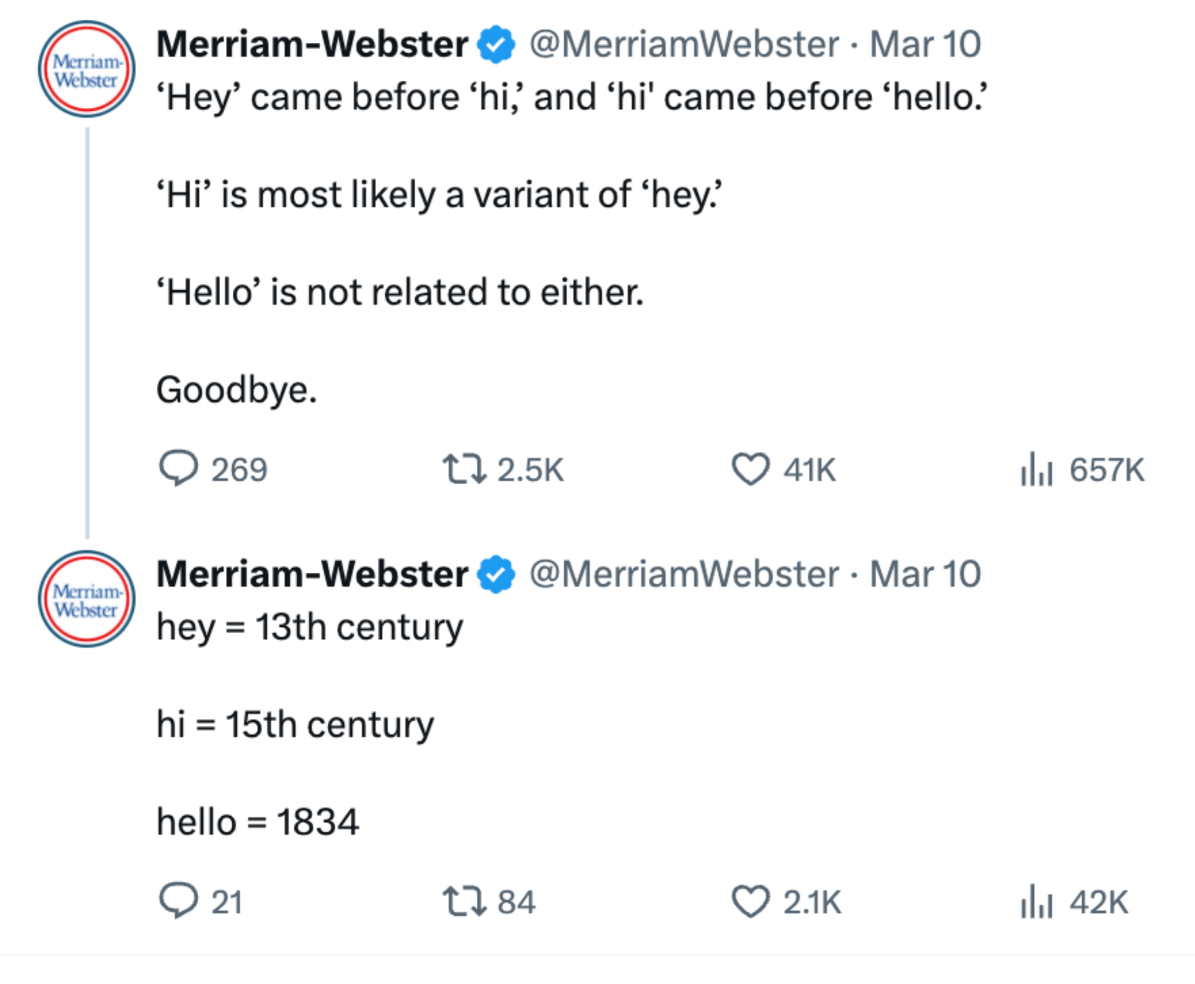1195x984 pixels.
Task: Open the @MerriamWebster handle on first tweet
Action: click(684, 44)
